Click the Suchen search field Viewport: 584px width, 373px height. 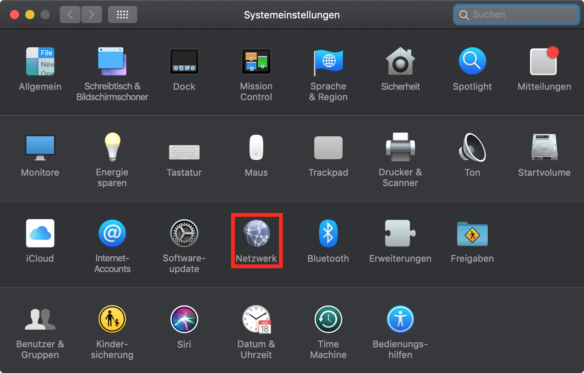click(x=516, y=15)
